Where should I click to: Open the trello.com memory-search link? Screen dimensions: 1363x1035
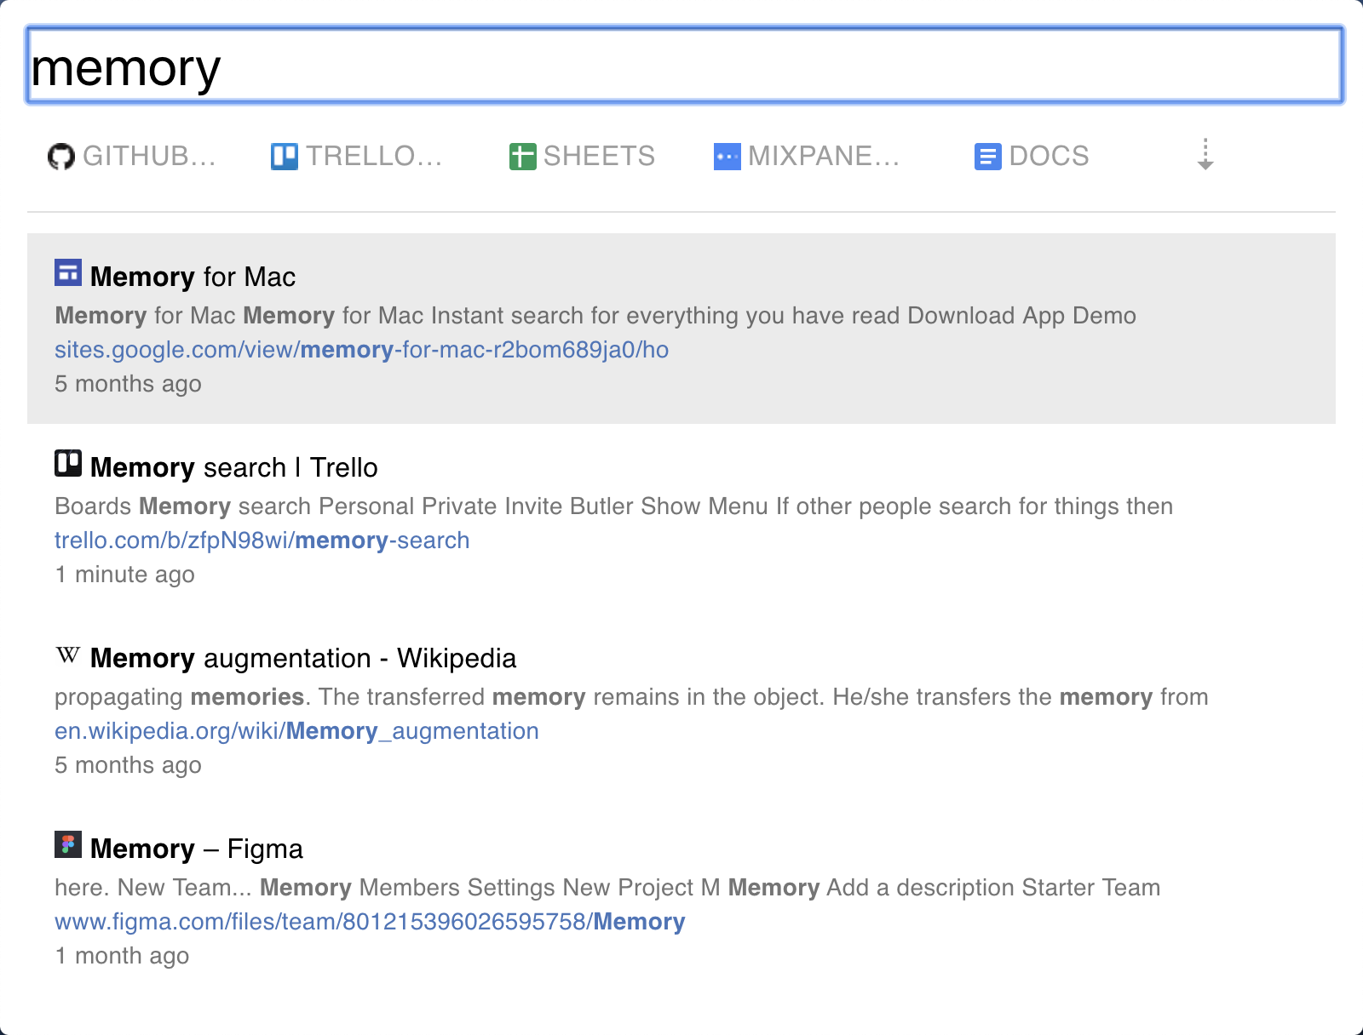(x=262, y=540)
